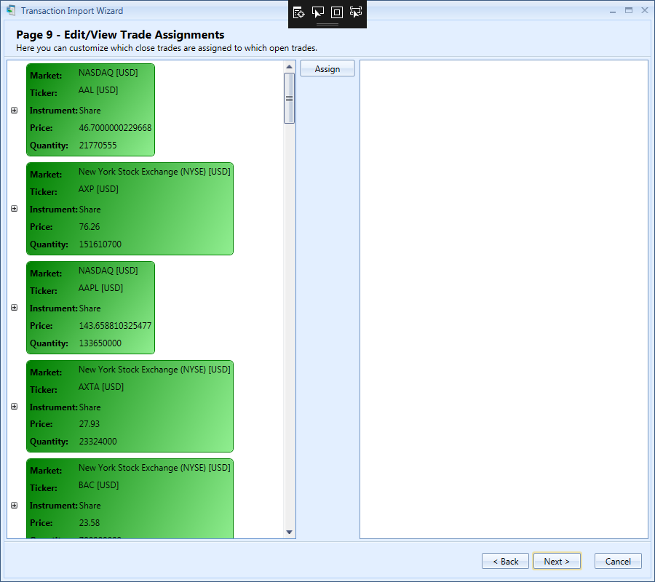The height and width of the screenshot is (582, 655).
Task: Click the trade list scroll-down arrow
Action: pyautogui.click(x=289, y=533)
